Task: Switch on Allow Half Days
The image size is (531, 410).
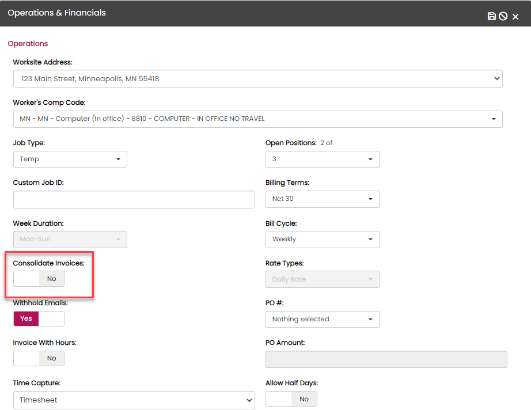Action: (x=291, y=399)
